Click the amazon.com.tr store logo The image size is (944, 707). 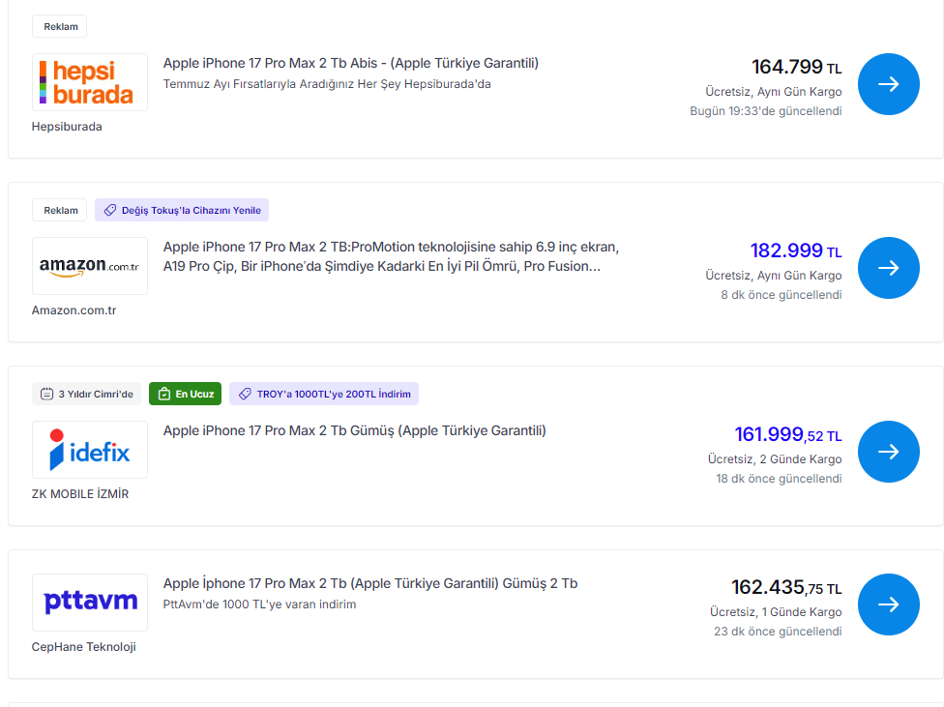(90, 266)
